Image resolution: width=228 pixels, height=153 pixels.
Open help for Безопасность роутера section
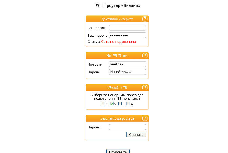(x=145, y=118)
